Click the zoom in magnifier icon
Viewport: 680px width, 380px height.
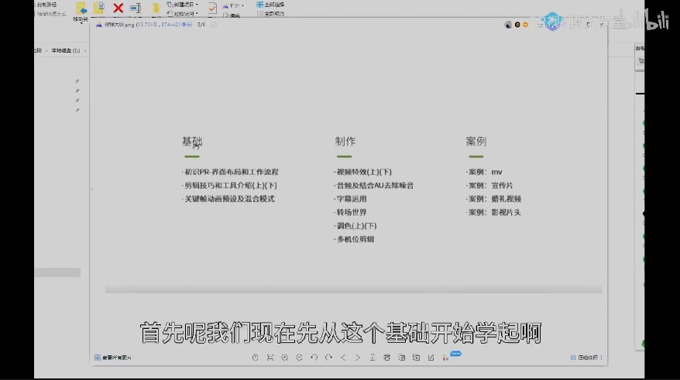coord(284,358)
